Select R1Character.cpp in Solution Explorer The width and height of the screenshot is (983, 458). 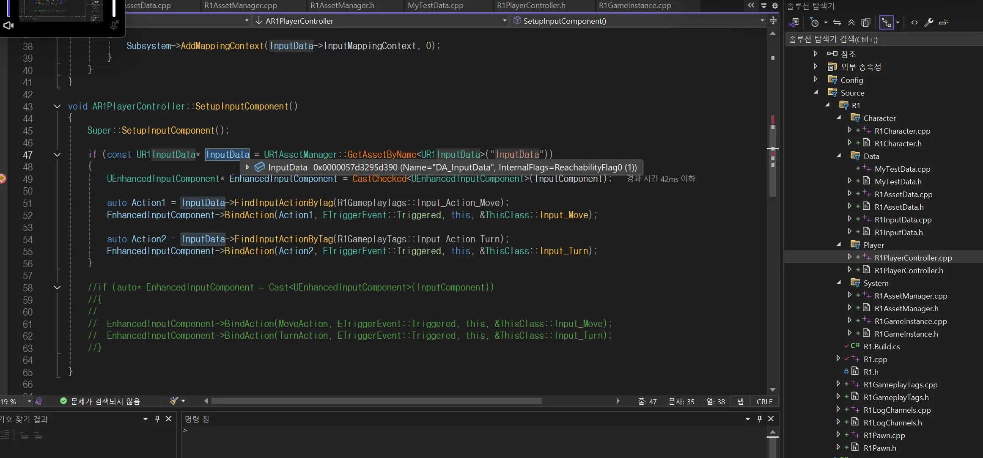coord(902,131)
